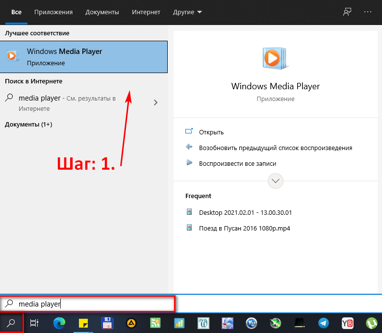Expand the Другие dropdown
This screenshot has height=333, width=382.
coord(187,12)
